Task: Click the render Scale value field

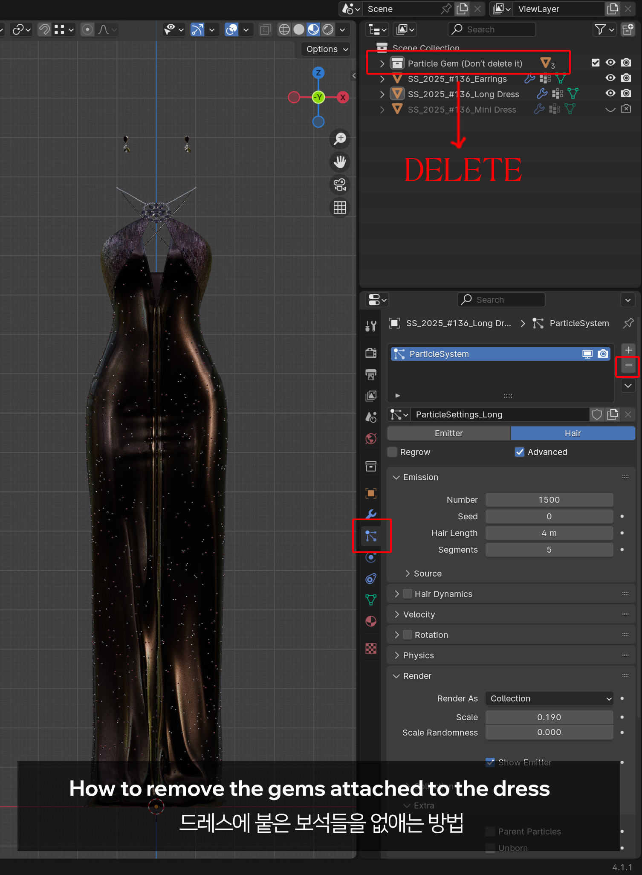Action: point(549,717)
